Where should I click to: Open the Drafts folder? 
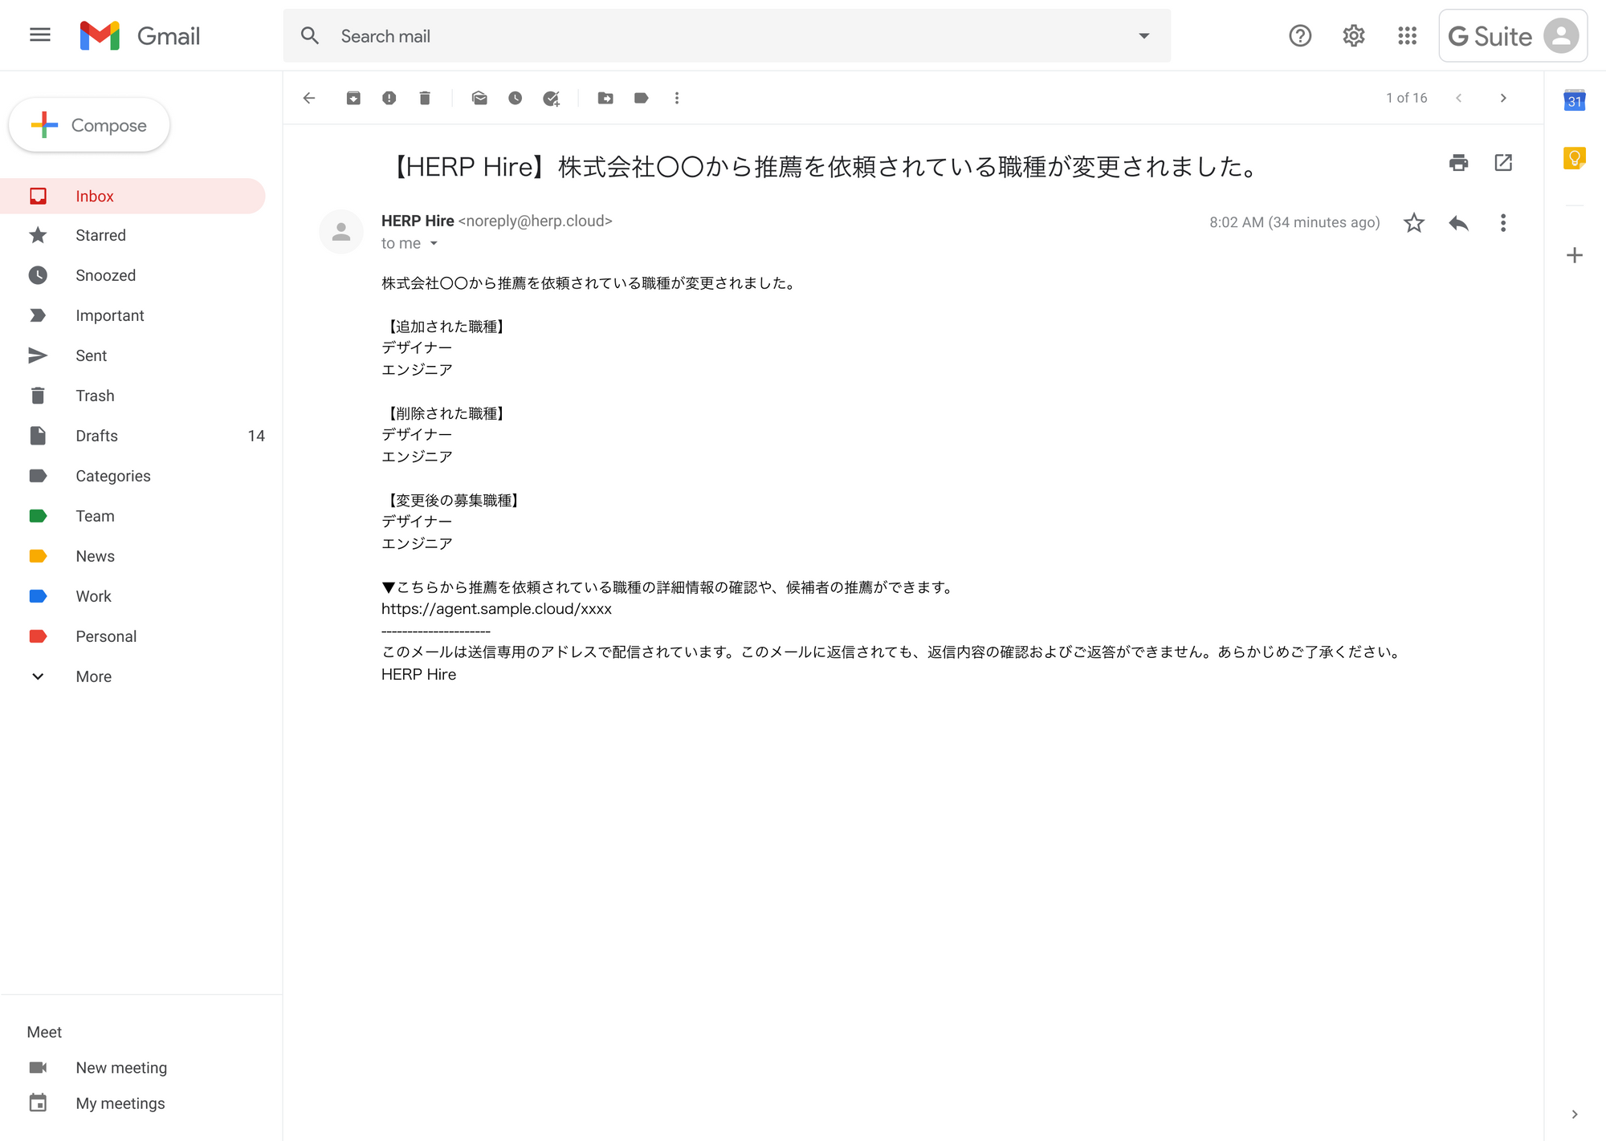[x=96, y=436]
